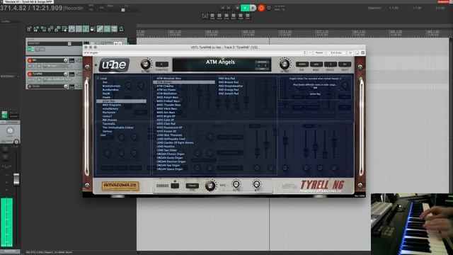Open the Mode poly selector

(316, 64)
